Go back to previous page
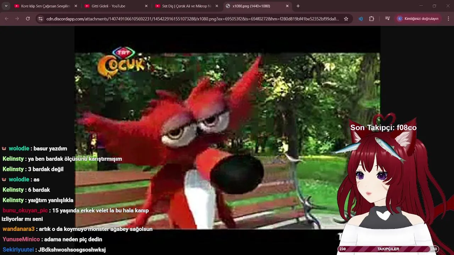 click(x=7, y=19)
